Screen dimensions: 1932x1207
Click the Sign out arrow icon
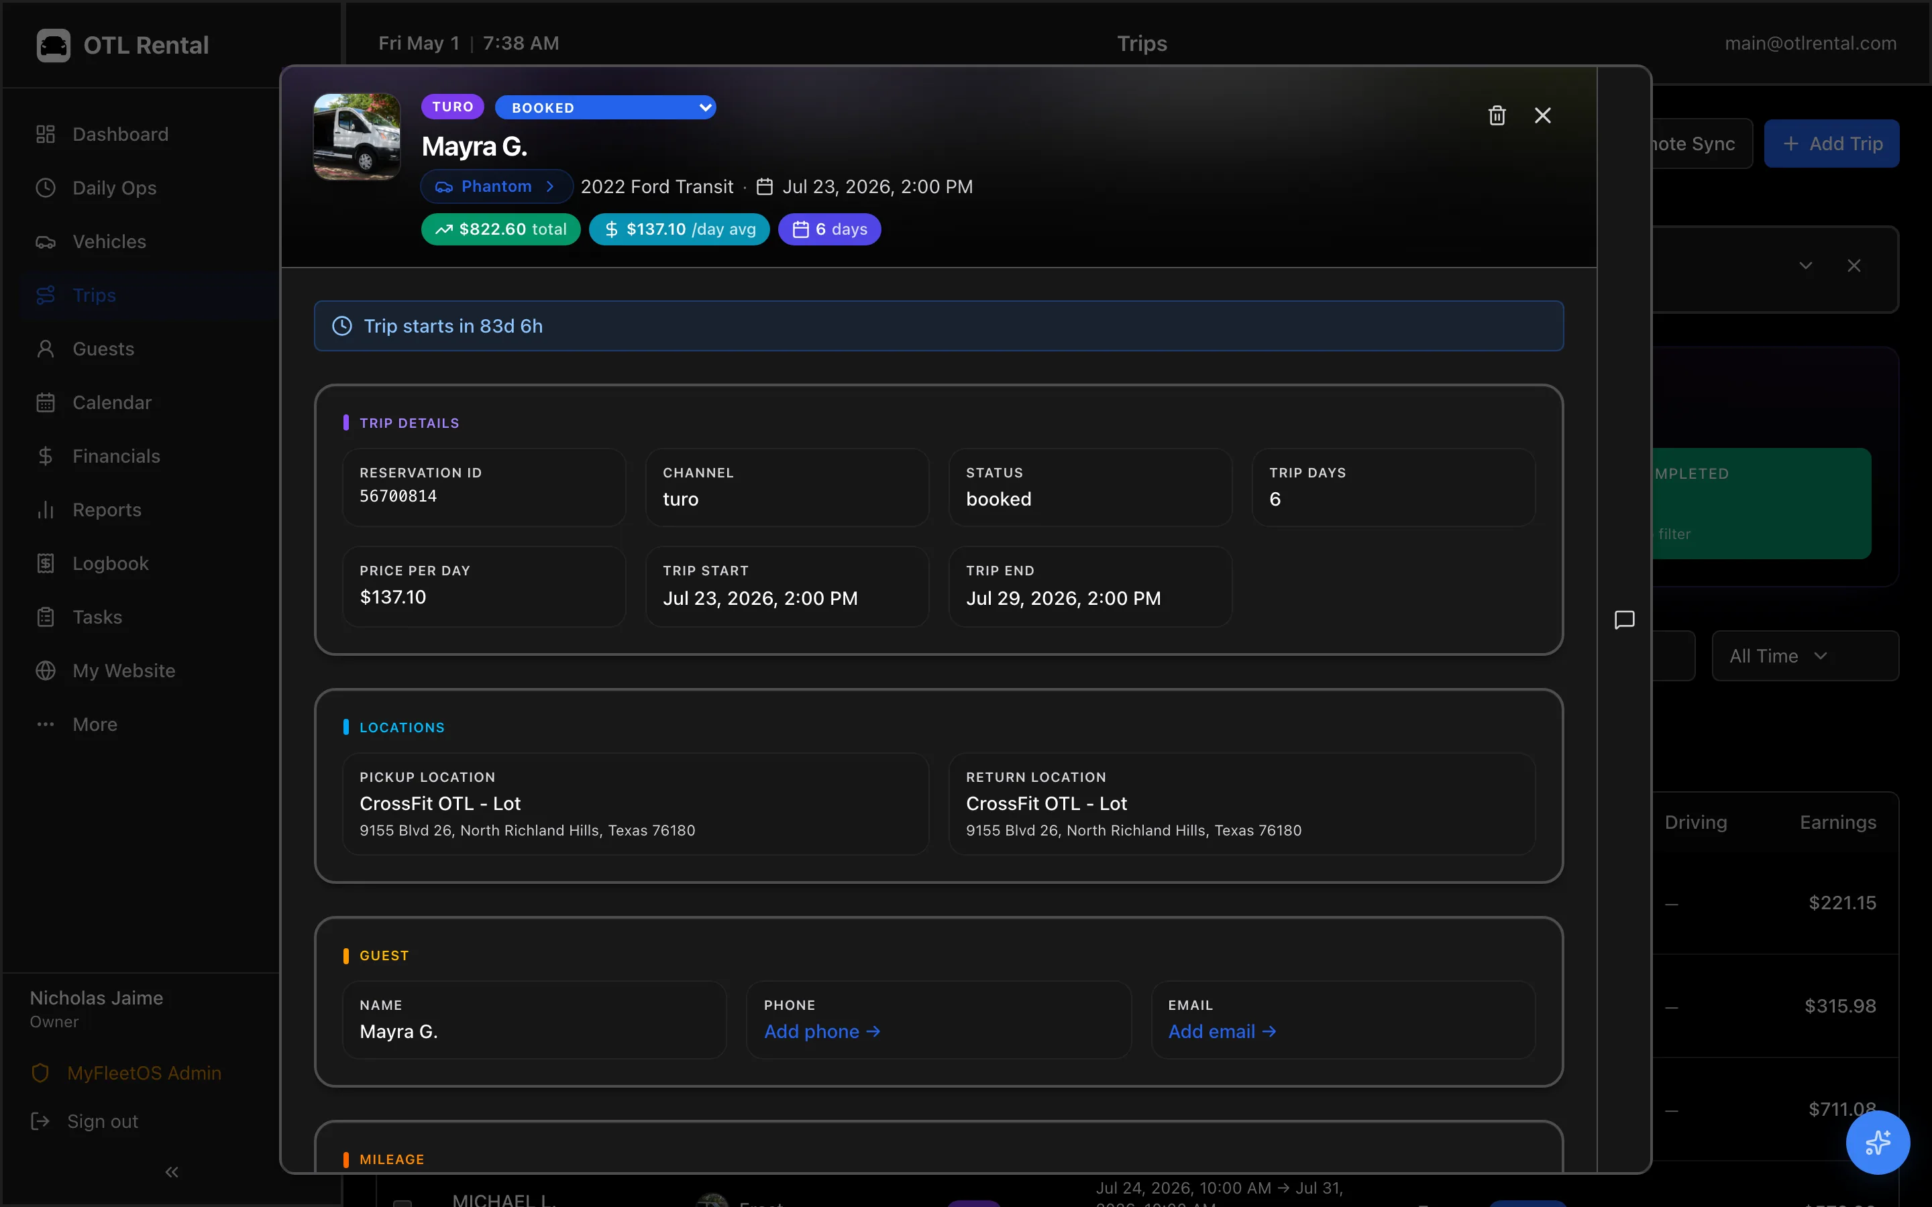click(x=40, y=1122)
